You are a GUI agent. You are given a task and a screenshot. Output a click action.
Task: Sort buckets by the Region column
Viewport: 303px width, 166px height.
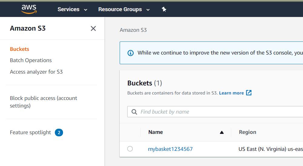(x=248, y=132)
